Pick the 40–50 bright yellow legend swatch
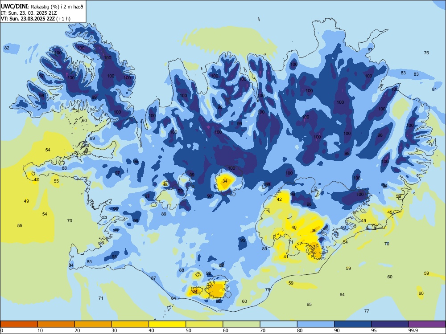The height and width of the screenshot is (334, 446). (167, 324)
